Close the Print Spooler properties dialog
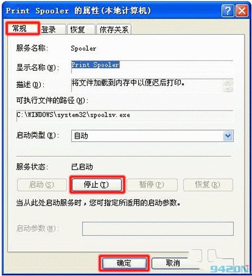The height and width of the screenshot is (276, 252). tap(242, 11)
